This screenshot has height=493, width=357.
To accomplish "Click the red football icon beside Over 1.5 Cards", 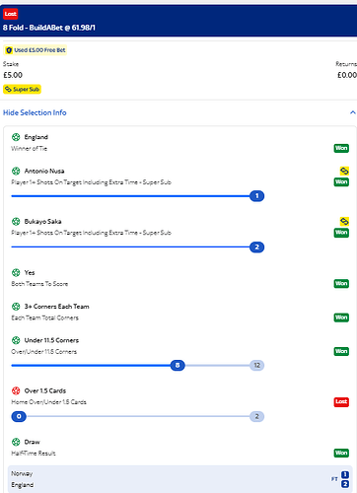I will [16, 390].
